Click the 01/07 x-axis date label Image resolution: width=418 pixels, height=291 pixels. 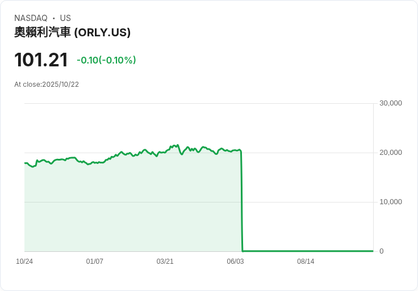point(95,262)
